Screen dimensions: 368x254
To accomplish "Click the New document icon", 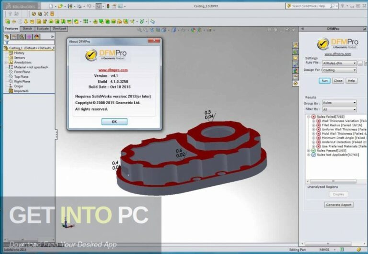I will coord(51,6).
